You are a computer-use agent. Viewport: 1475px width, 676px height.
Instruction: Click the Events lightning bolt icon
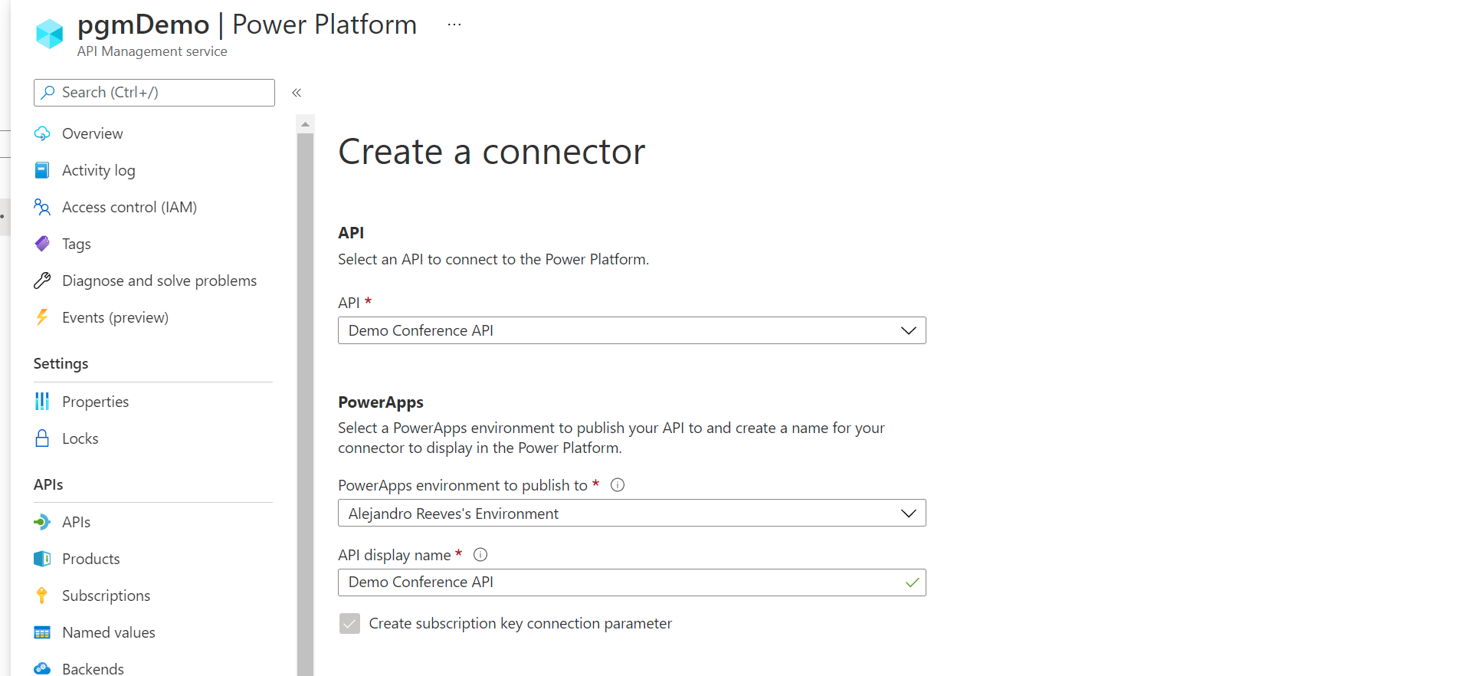coord(42,317)
